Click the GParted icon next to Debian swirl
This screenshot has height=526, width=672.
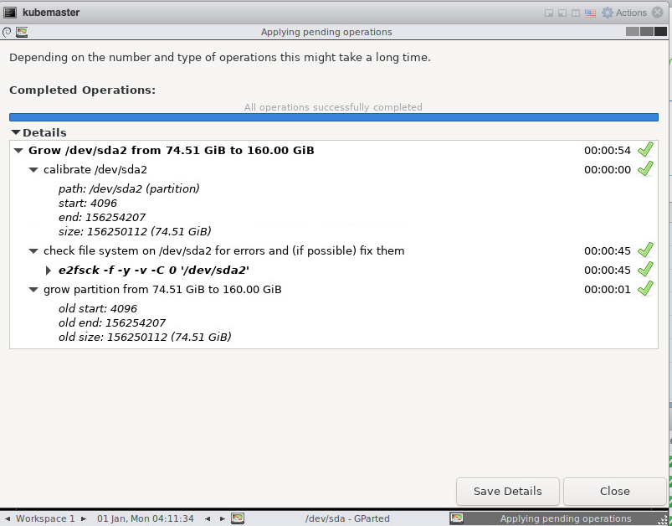22,32
